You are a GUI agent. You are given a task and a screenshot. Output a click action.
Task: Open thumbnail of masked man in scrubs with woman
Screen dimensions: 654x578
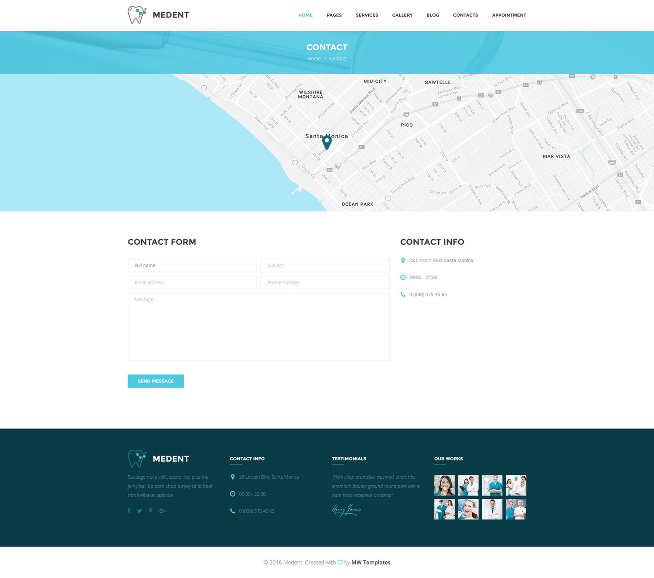[x=444, y=509]
